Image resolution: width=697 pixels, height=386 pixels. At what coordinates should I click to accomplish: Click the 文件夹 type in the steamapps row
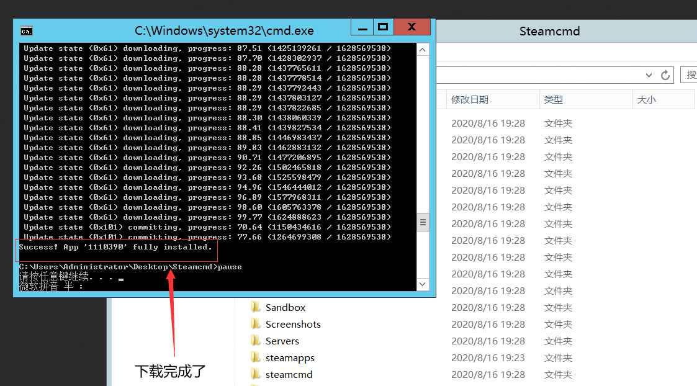[x=558, y=358]
